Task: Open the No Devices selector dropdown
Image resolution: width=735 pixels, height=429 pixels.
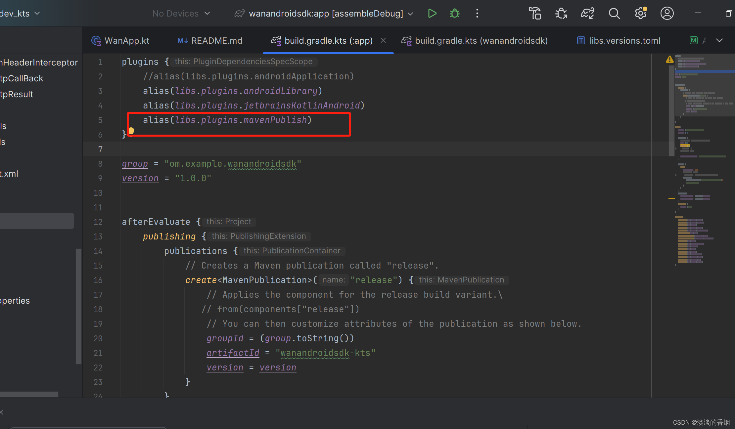Action: [x=181, y=14]
